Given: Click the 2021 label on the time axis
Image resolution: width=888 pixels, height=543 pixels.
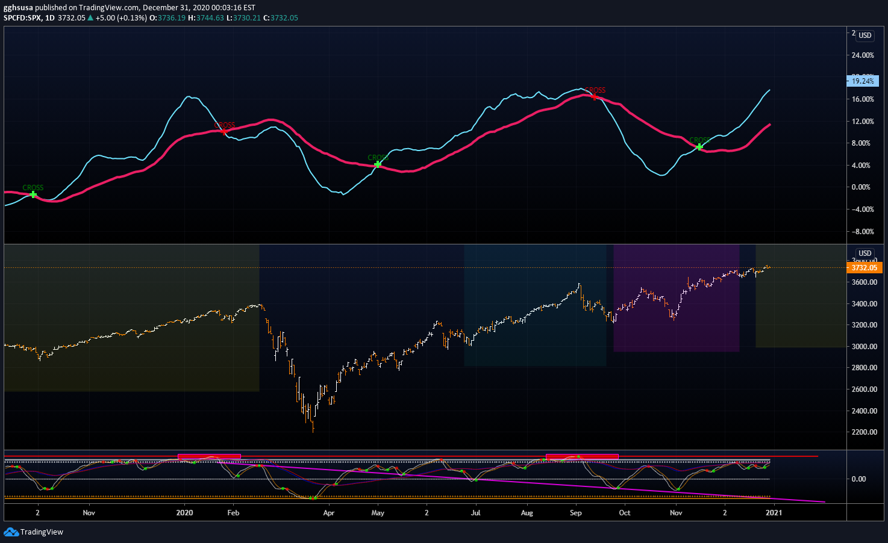Looking at the screenshot, I should 774,513.
